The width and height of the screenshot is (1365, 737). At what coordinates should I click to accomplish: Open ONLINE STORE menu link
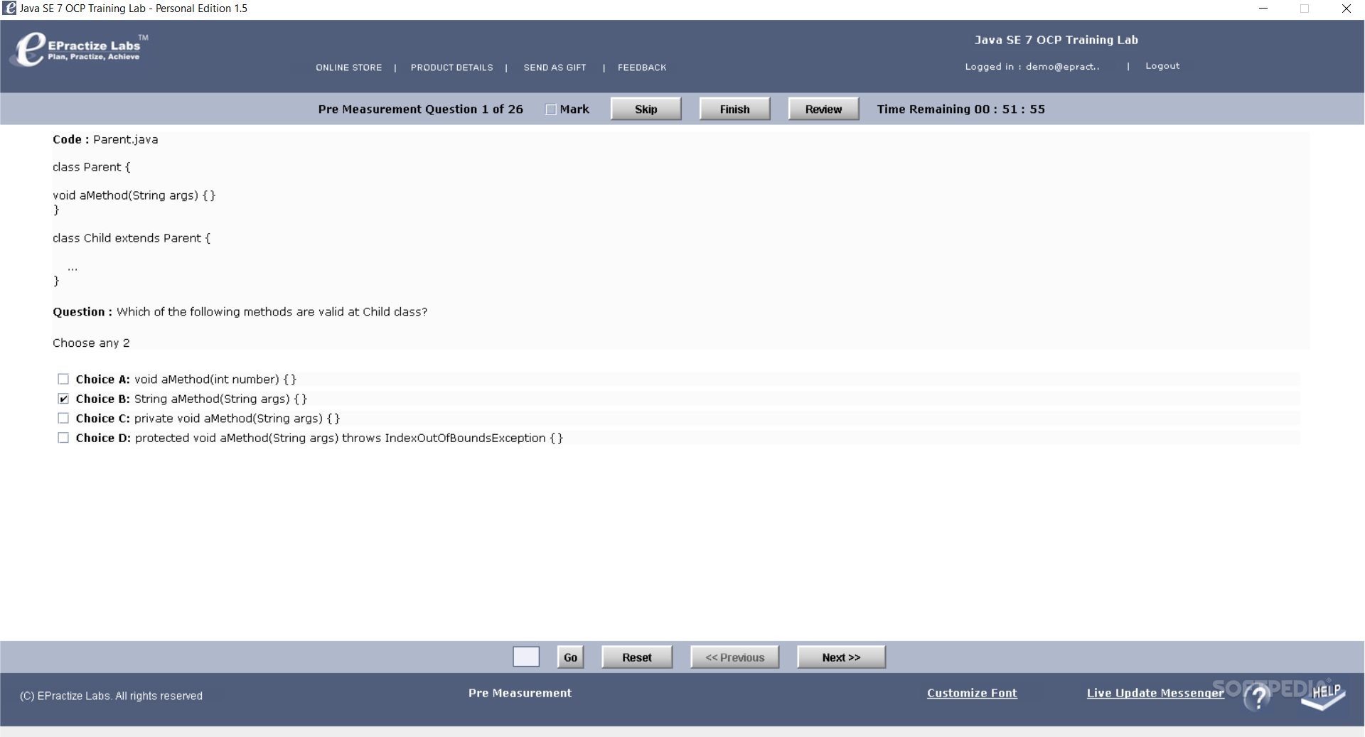click(x=349, y=68)
